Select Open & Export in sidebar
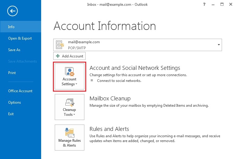Image resolution: width=235 pixels, height=159 pixels. coord(20,38)
